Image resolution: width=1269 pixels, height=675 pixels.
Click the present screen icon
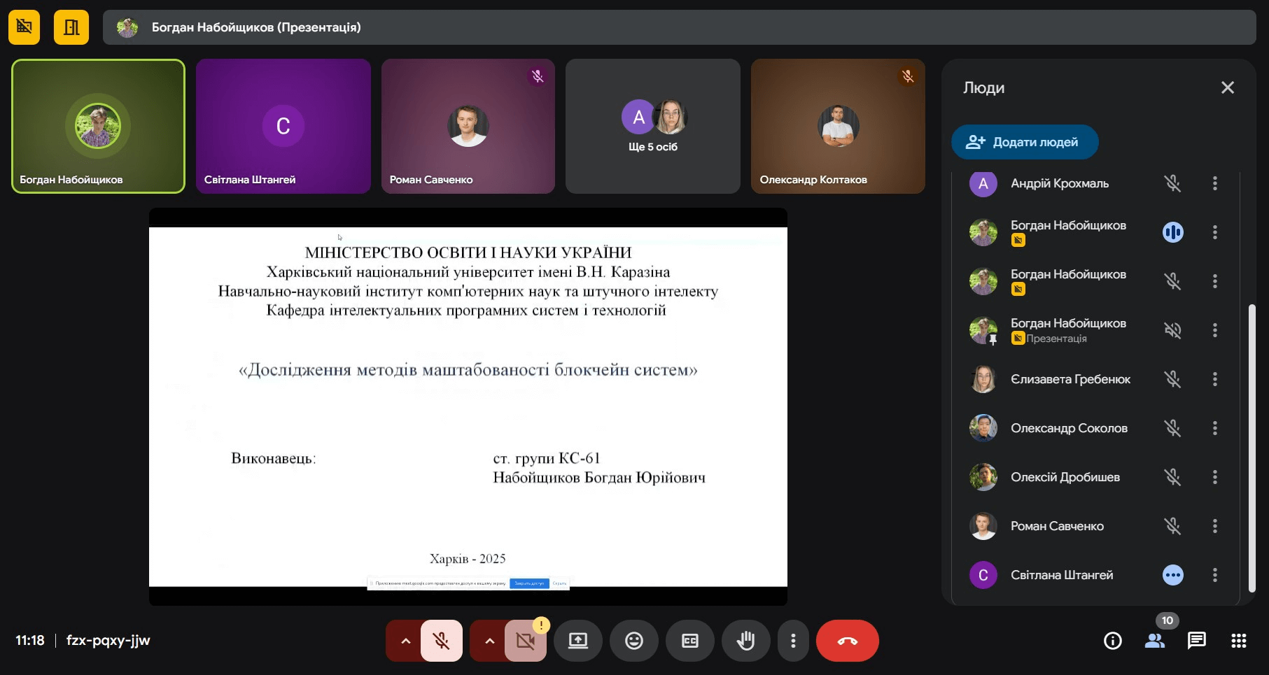click(x=577, y=641)
